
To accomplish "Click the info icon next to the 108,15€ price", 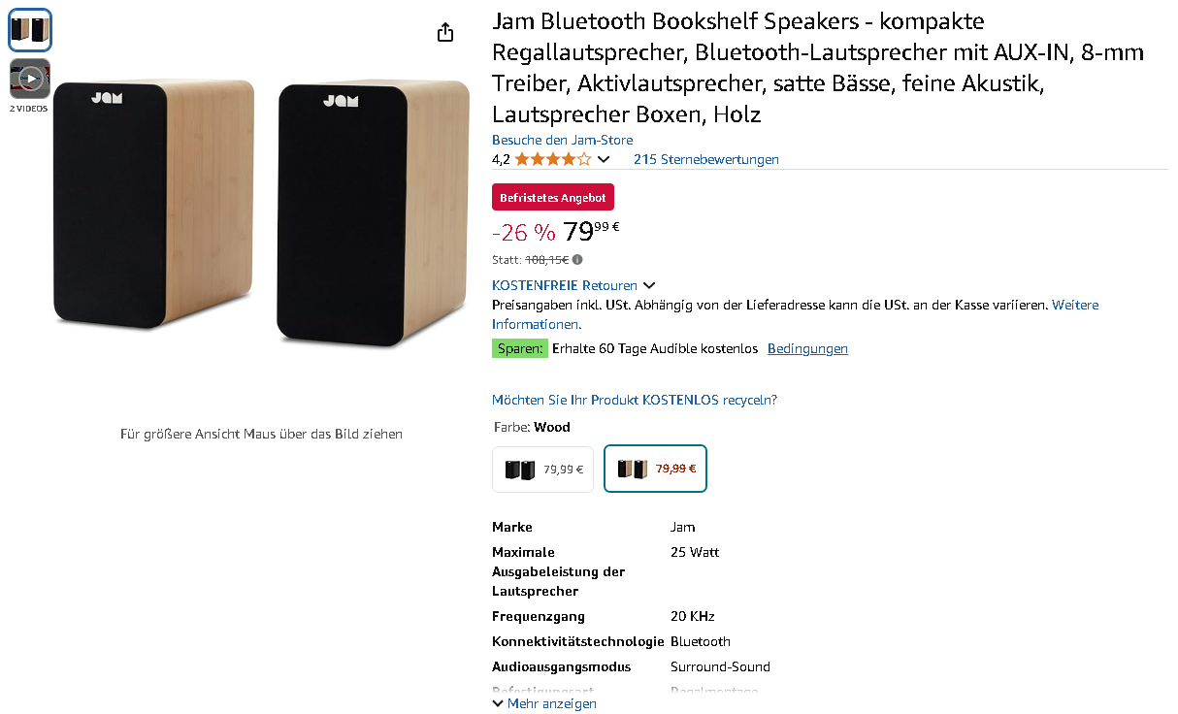I will coord(577,260).
